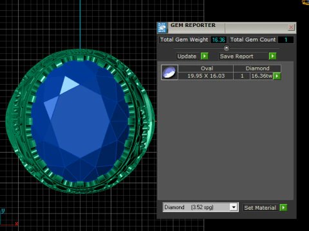Select the blue oval gemstone in viewport
Screen dimensions: 309x231
point(80,121)
